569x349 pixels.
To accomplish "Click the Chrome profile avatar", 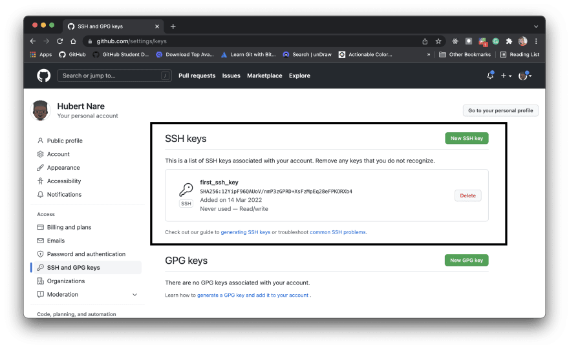I will coord(522,41).
